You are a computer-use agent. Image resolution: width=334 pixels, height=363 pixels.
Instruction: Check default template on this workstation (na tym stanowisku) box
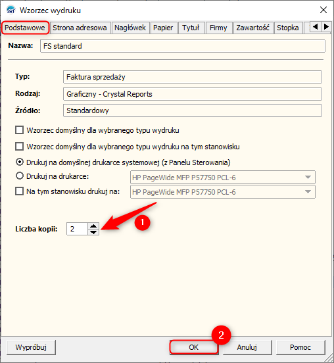point(20,147)
